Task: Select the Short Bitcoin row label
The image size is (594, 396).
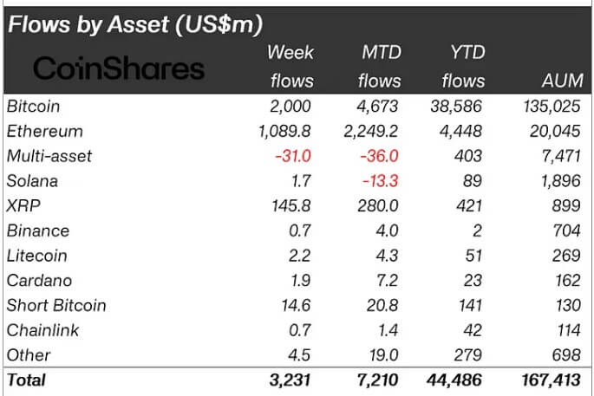Action: pos(56,306)
